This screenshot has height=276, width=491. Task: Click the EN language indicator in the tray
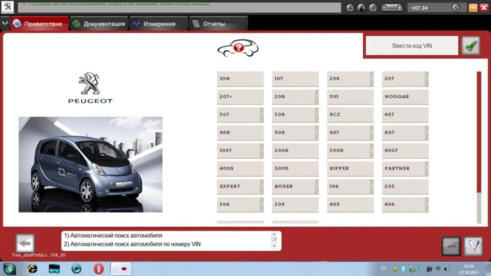pos(383,269)
